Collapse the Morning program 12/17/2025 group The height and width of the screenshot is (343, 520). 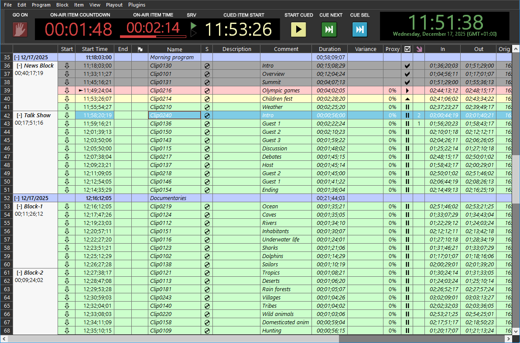click(x=17, y=58)
